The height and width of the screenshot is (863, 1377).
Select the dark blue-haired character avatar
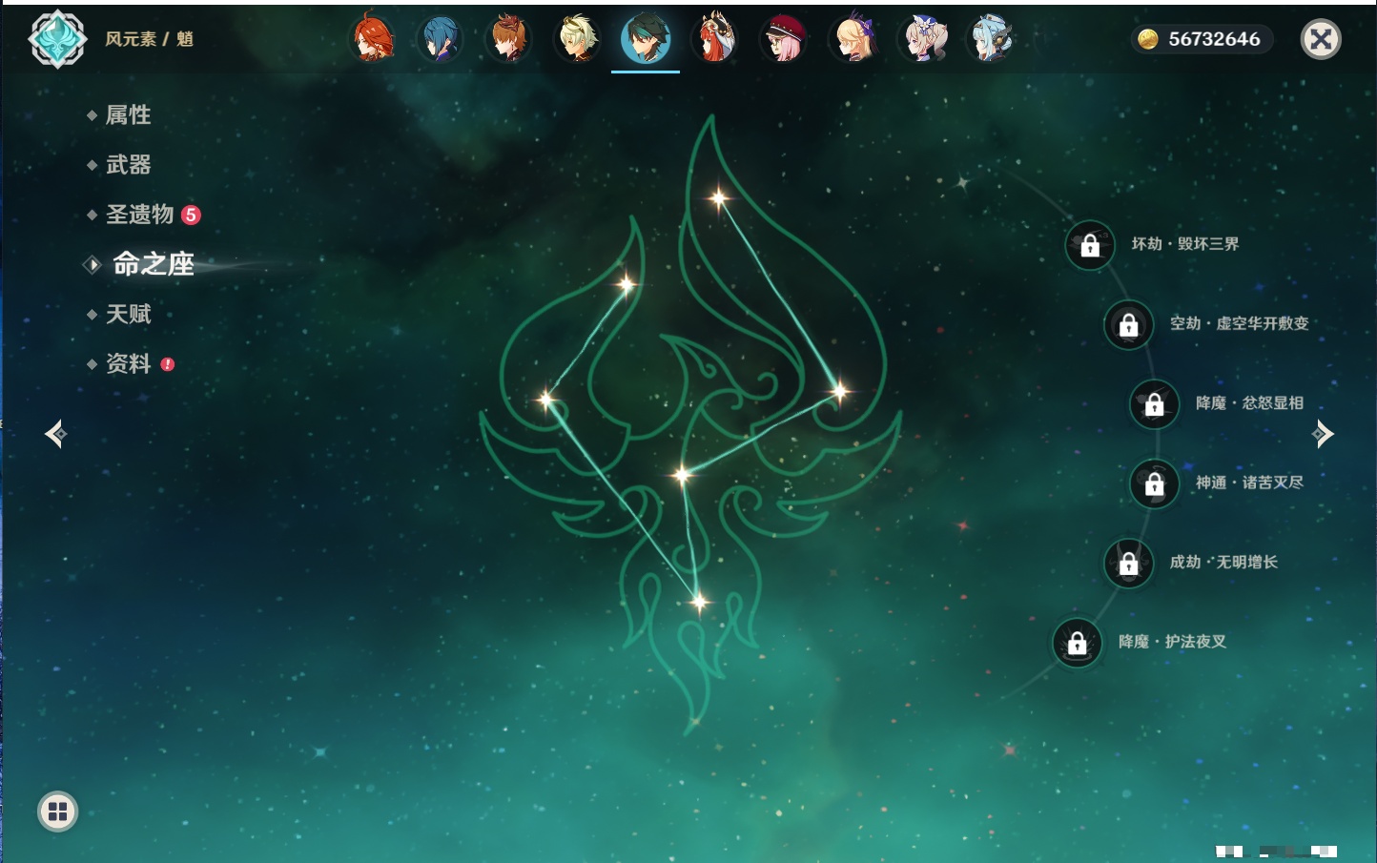pyautogui.click(x=441, y=39)
